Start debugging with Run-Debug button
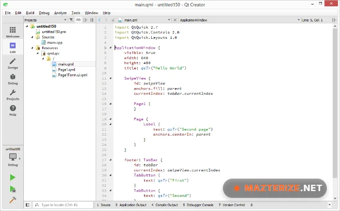The height and width of the screenshot is (211, 340). [13, 189]
